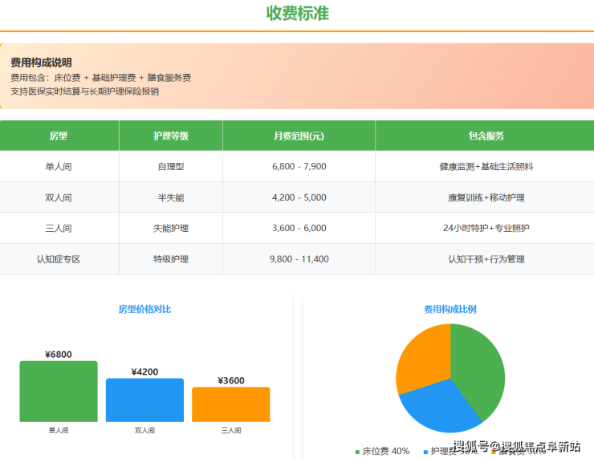Click the green 单人间 bar

tap(59, 392)
